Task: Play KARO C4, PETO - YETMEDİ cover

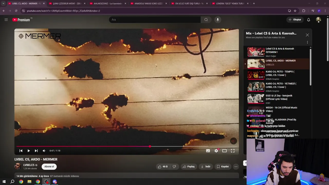Action: (277, 87)
